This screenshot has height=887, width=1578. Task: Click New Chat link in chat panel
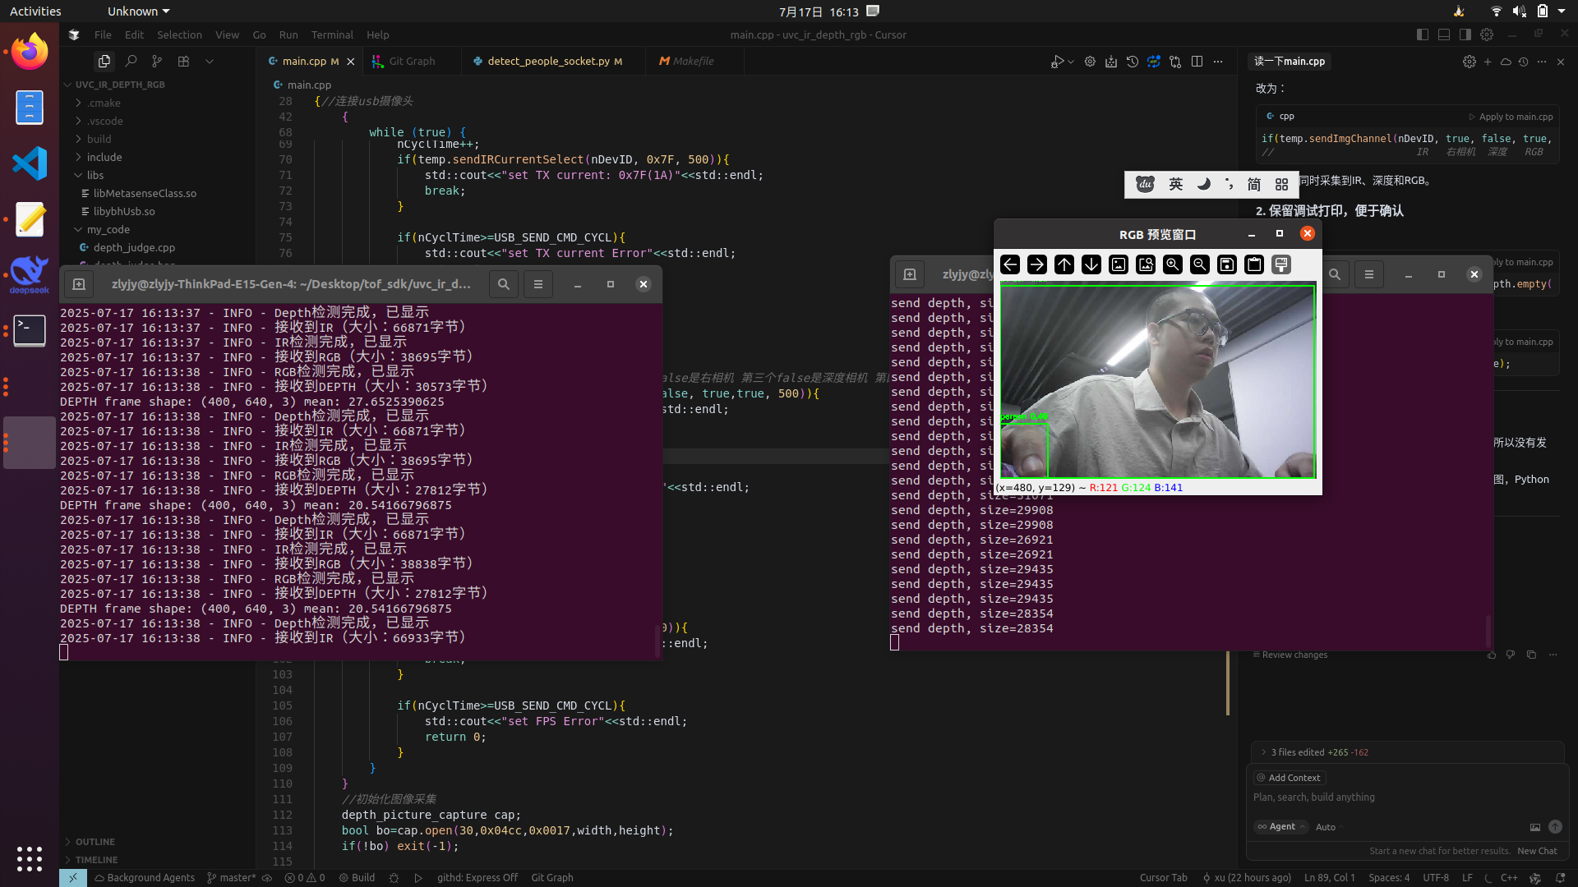pyautogui.click(x=1537, y=851)
